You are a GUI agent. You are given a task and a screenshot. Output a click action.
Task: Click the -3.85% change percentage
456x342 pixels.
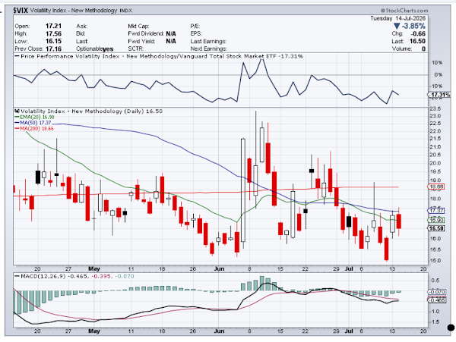tap(414, 26)
